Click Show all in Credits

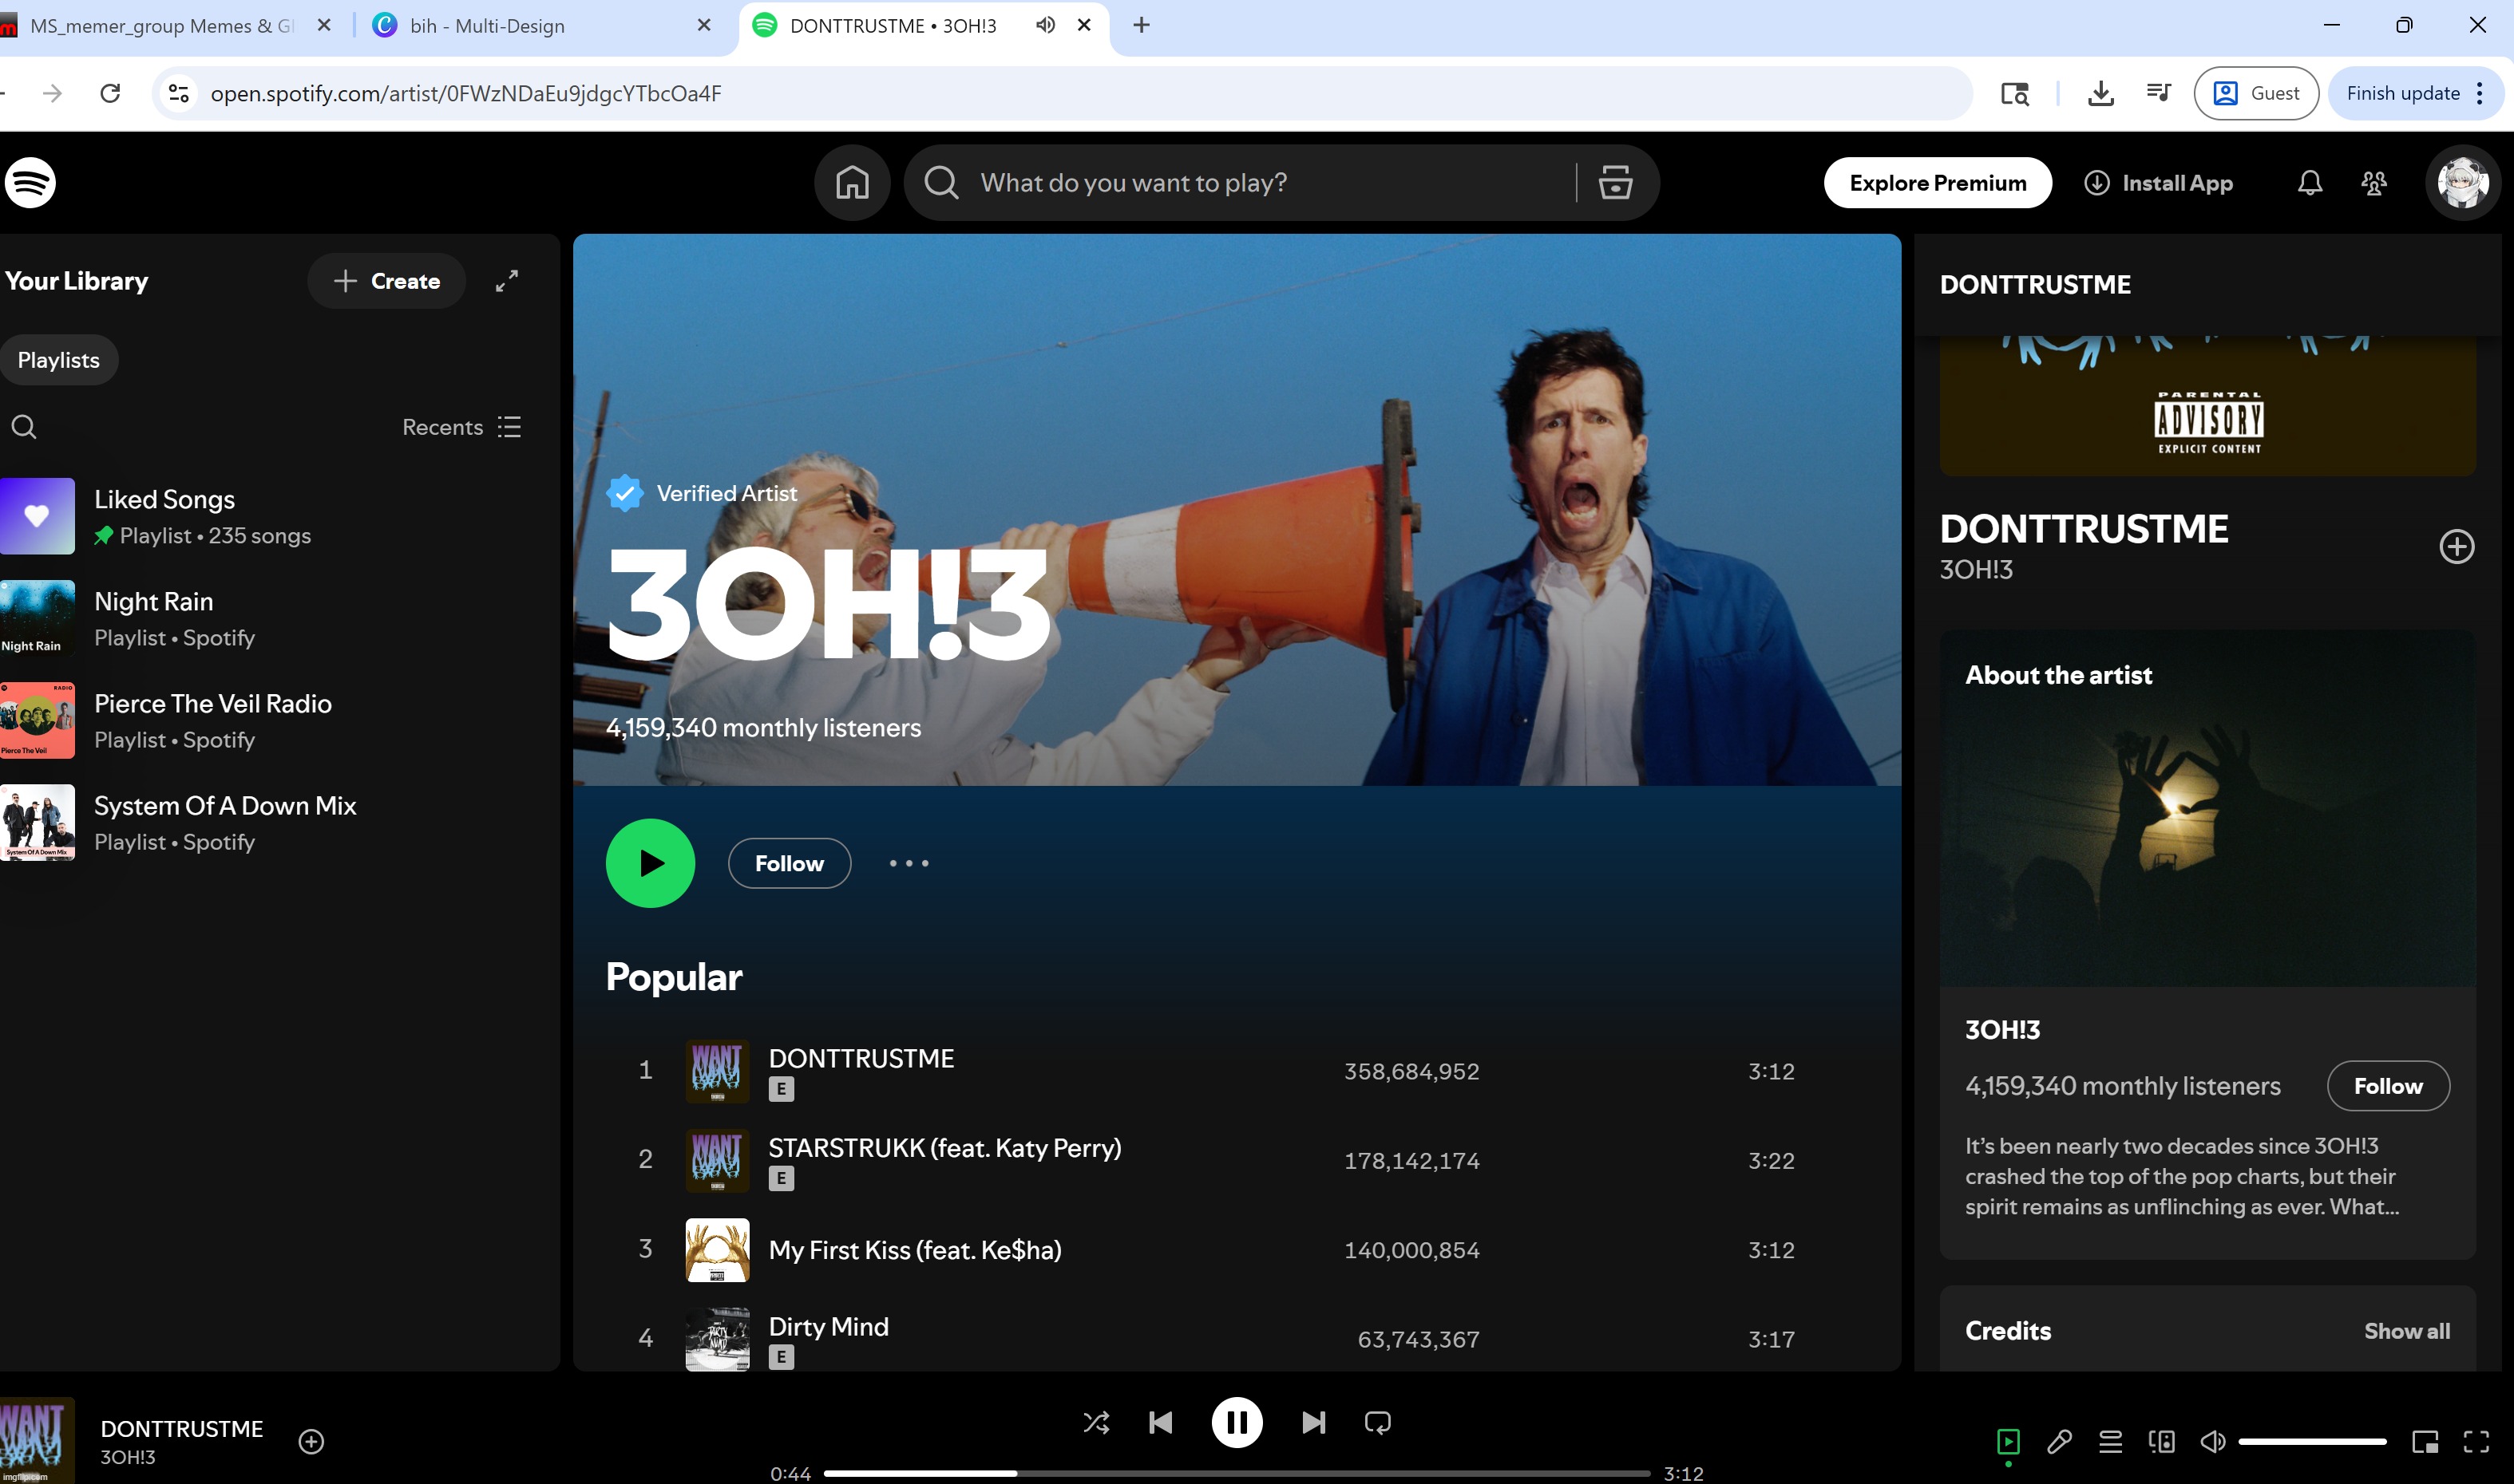pos(2406,1331)
